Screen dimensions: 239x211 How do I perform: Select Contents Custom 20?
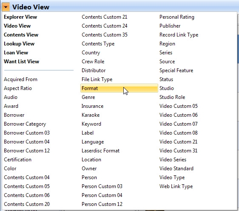(x=27, y=204)
